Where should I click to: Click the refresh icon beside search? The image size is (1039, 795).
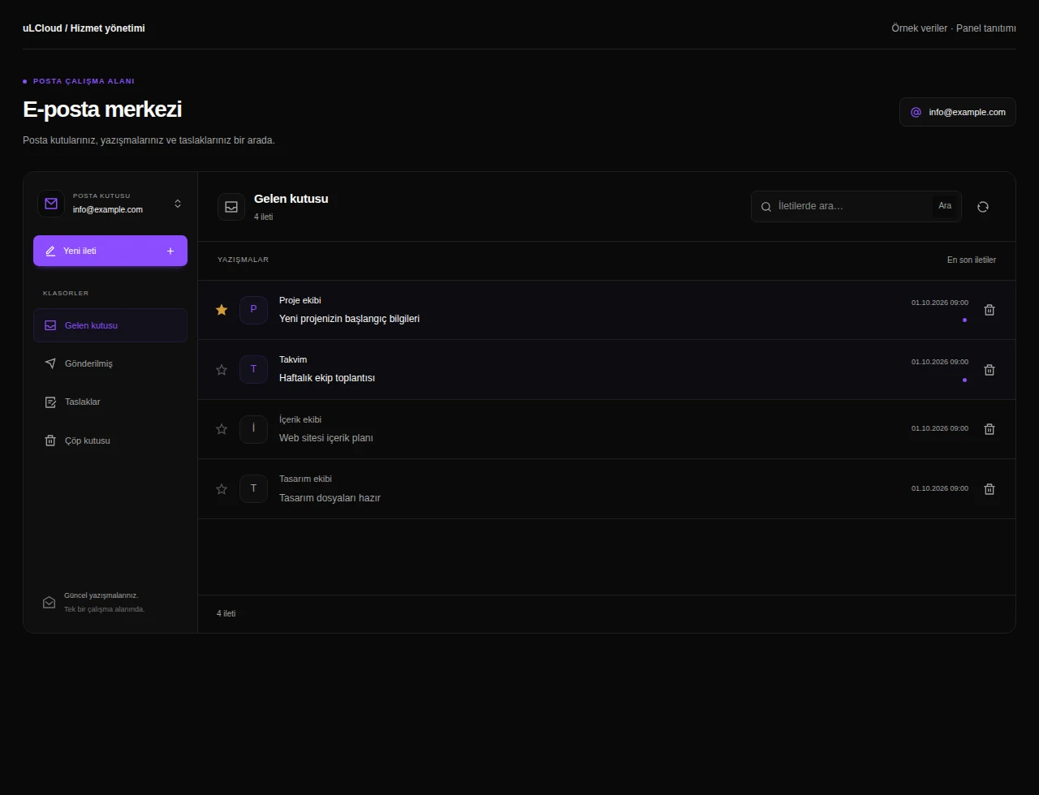click(x=983, y=207)
